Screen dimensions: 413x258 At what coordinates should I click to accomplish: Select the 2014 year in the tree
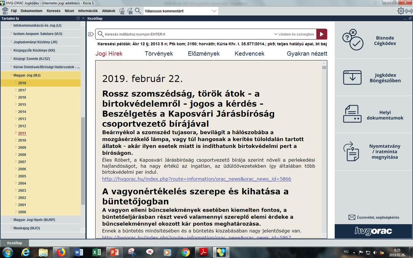click(x=22, y=112)
